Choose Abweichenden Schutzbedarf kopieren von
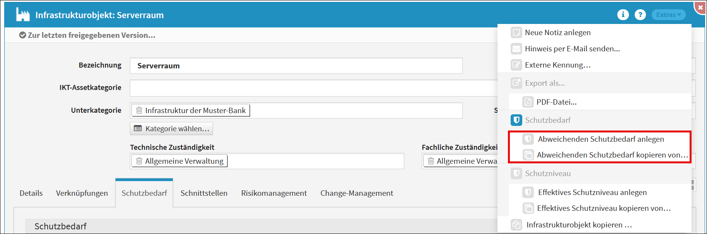Image resolution: width=707 pixels, height=234 pixels. click(612, 155)
